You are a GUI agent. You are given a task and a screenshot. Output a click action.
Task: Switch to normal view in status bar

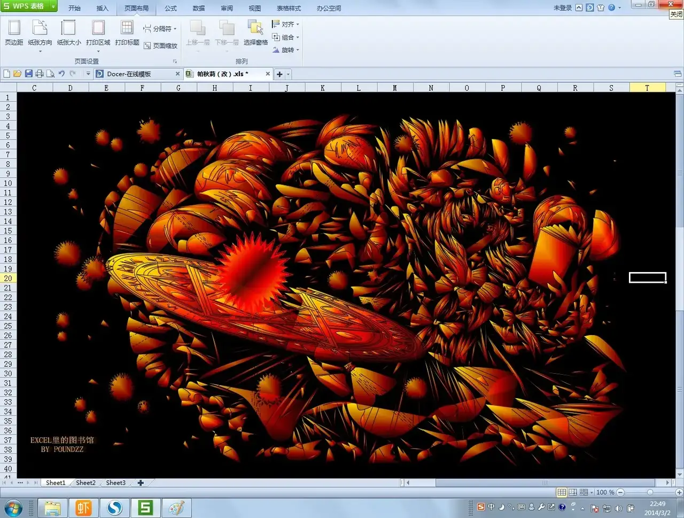point(562,492)
